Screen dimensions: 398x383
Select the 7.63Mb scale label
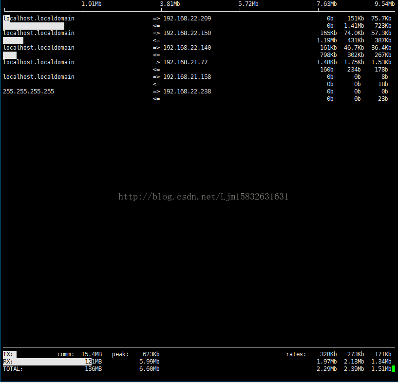pyautogui.click(x=327, y=4)
